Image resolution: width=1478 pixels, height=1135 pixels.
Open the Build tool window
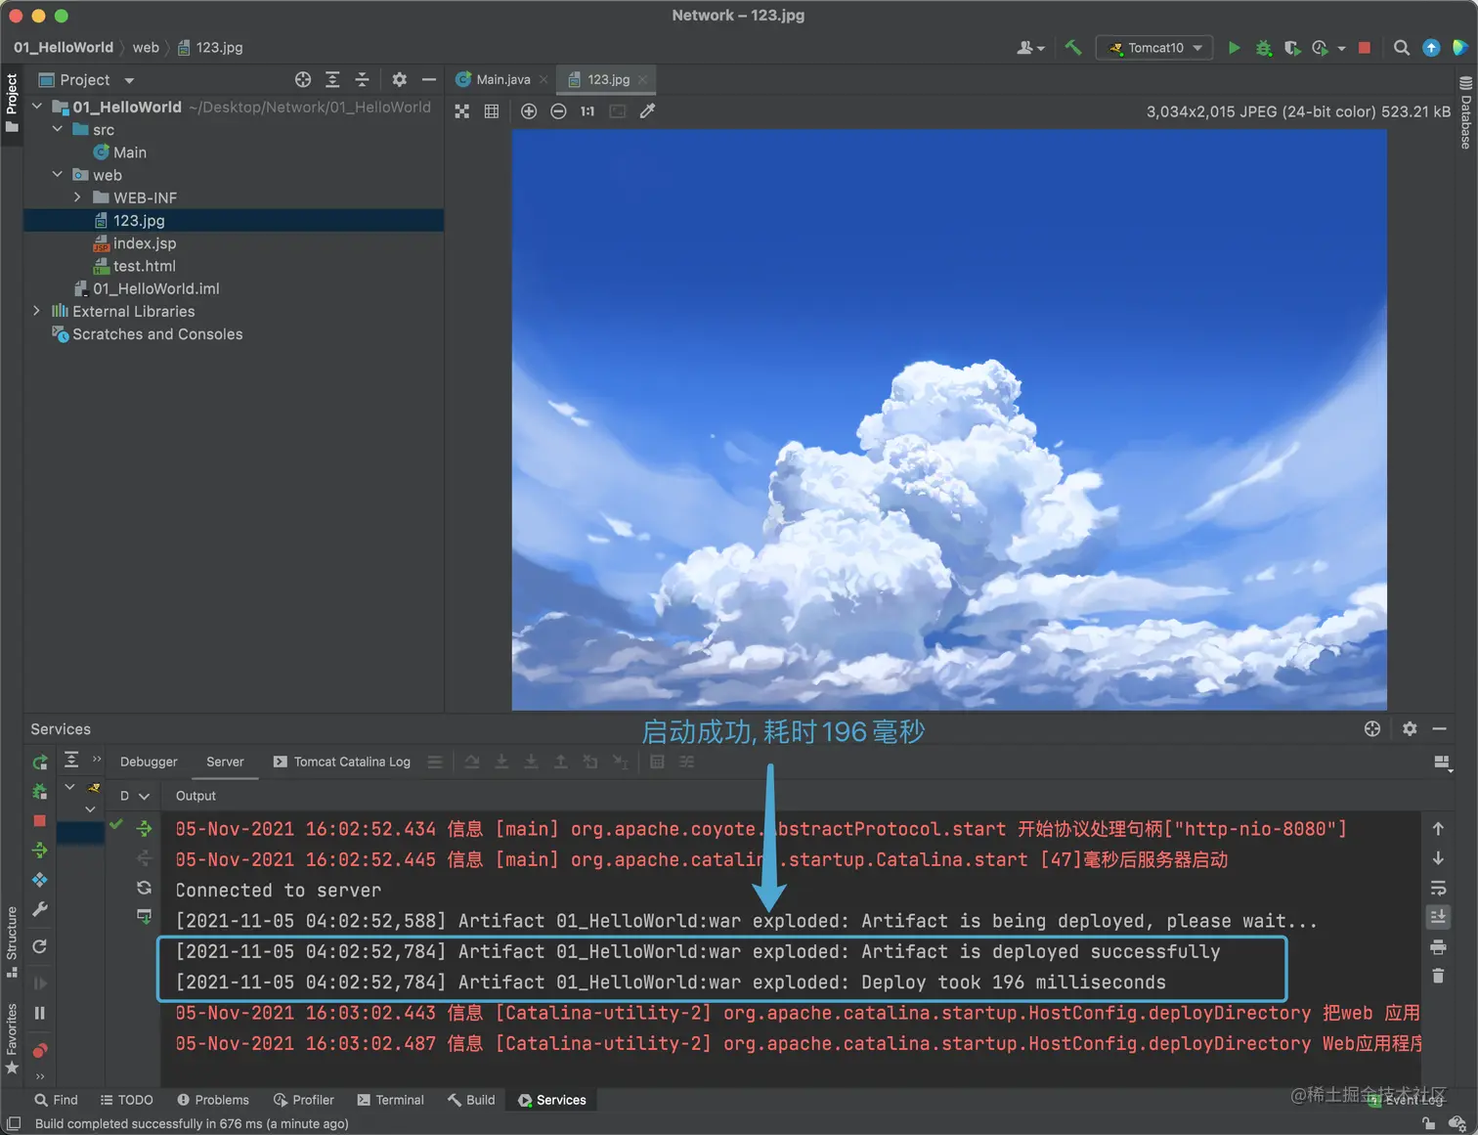pos(471,1100)
